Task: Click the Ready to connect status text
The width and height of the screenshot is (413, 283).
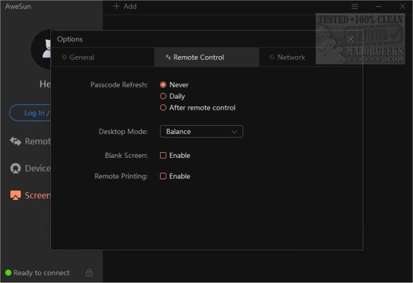Action: coord(41,273)
